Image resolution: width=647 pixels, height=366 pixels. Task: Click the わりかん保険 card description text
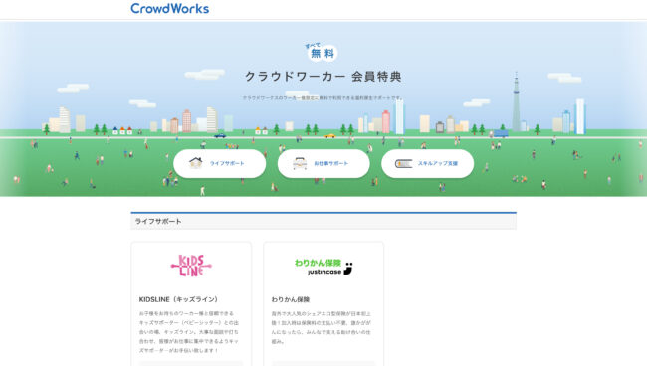coord(322,327)
